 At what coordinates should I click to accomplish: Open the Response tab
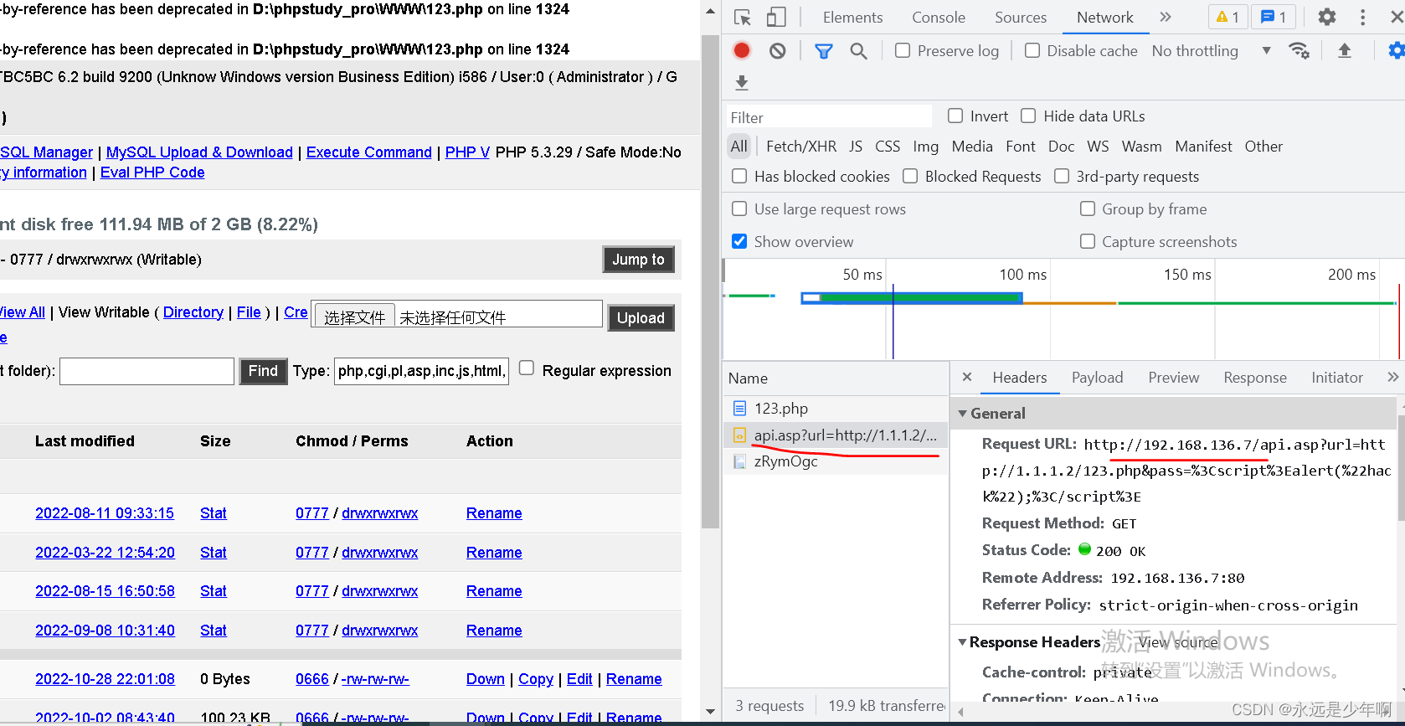pos(1254,378)
